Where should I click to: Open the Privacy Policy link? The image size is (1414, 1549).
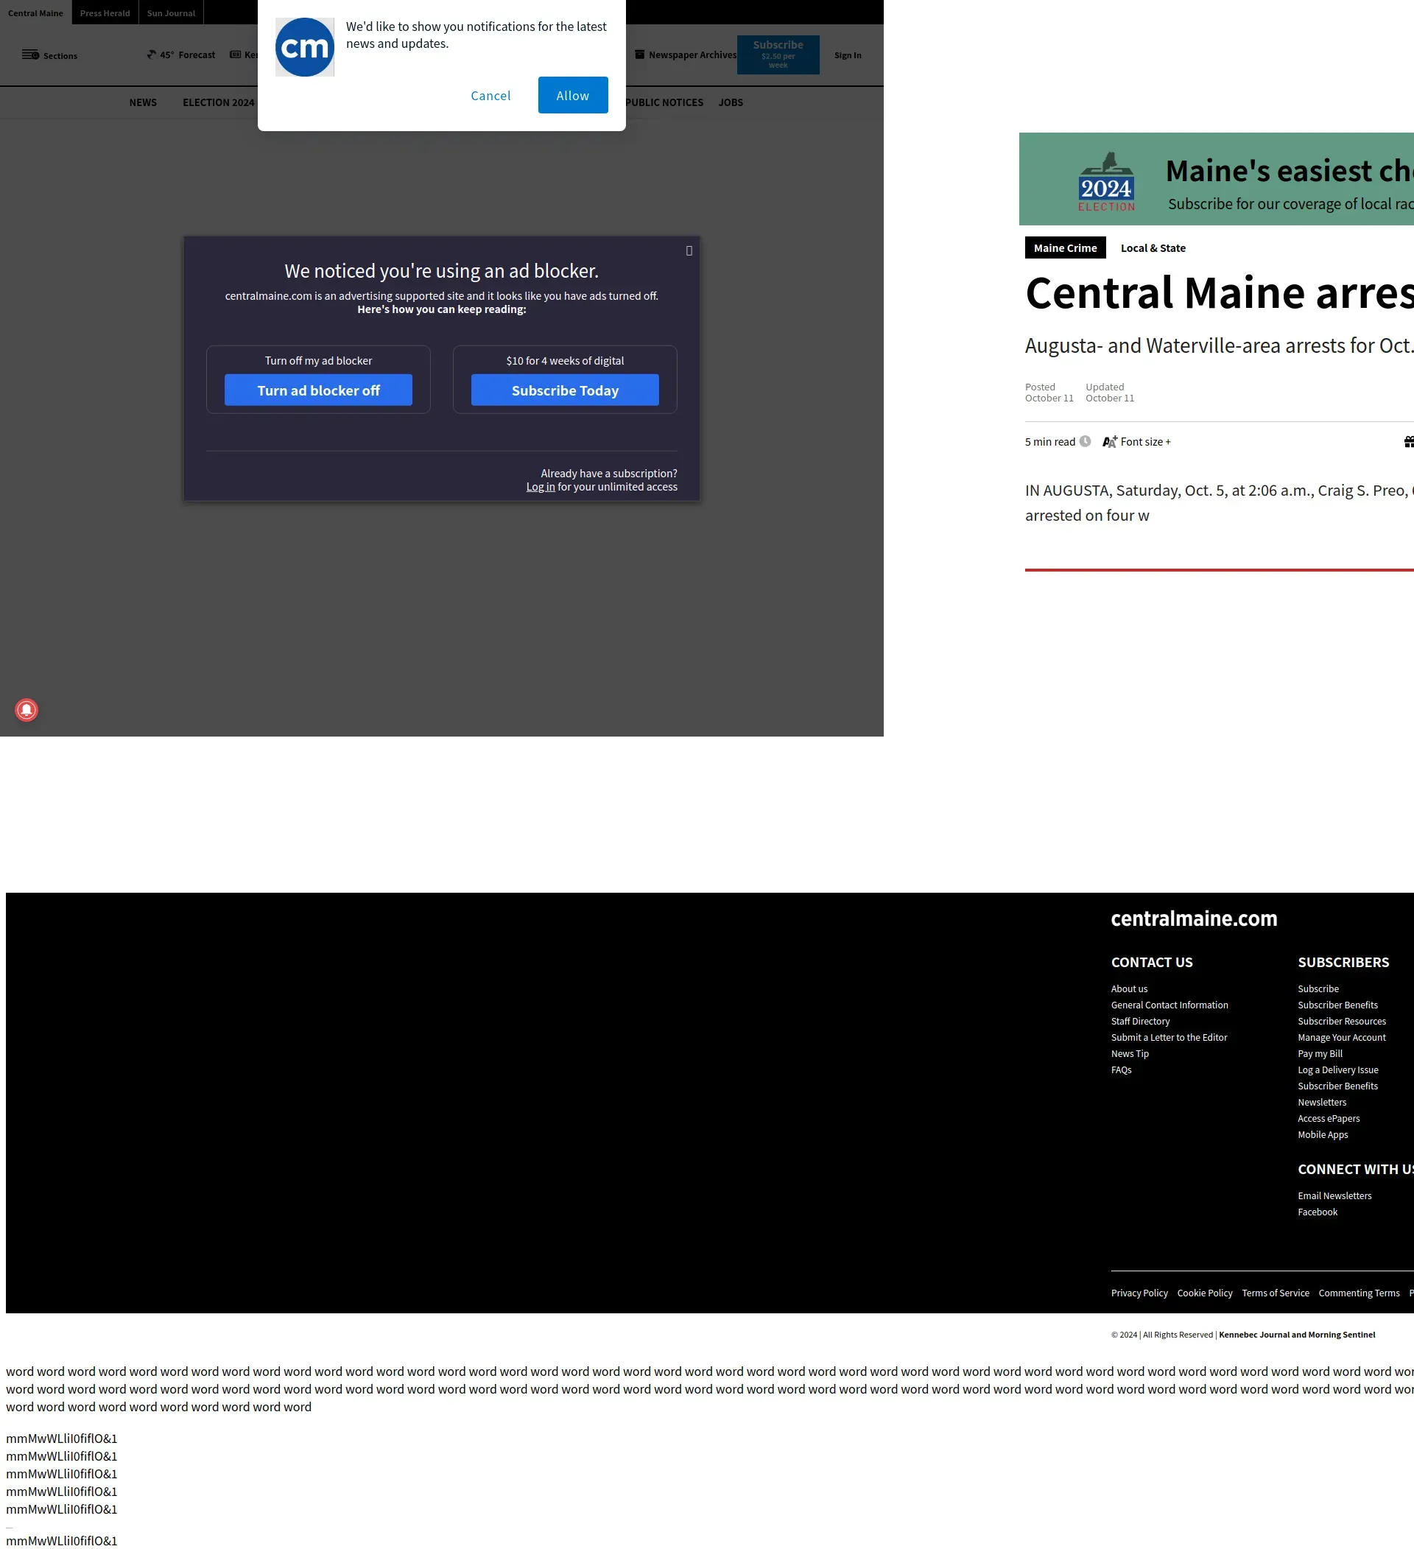coord(1139,1293)
